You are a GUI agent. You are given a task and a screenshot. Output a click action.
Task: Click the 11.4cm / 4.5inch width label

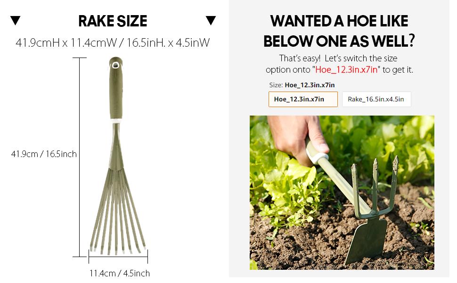[120, 273]
